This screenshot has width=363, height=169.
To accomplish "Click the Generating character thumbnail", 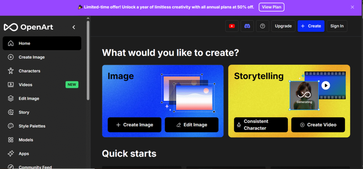I will pos(304,95).
